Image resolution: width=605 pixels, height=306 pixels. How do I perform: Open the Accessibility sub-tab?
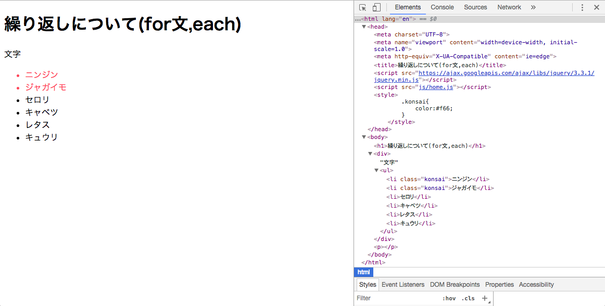tap(536, 285)
